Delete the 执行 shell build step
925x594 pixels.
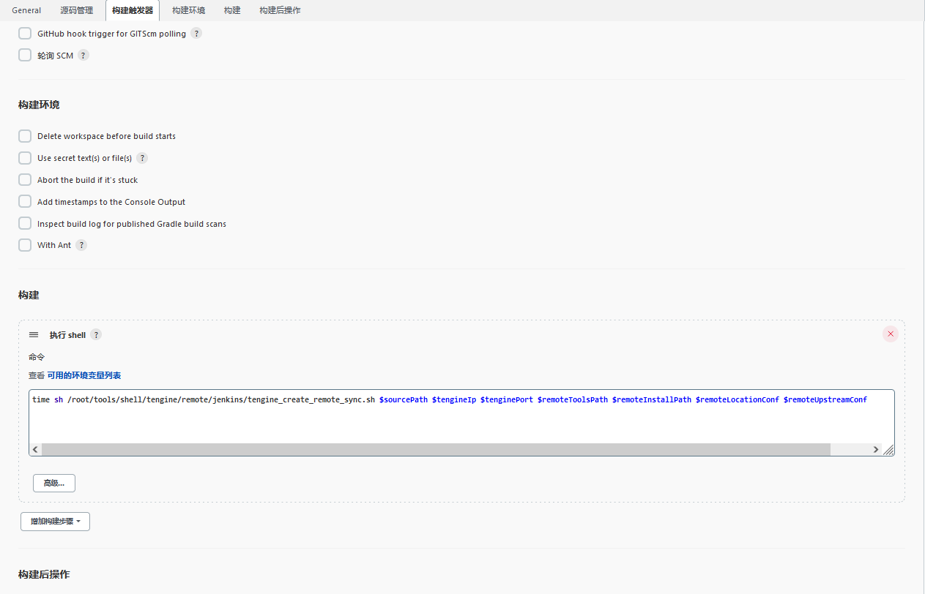click(x=891, y=334)
